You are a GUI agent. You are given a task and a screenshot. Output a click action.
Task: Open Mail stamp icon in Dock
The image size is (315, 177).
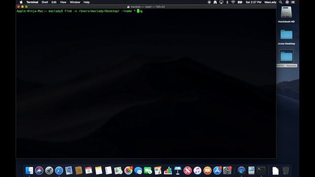(x=69, y=171)
